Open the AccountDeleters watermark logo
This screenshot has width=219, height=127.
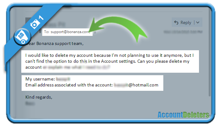tap(183, 115)
